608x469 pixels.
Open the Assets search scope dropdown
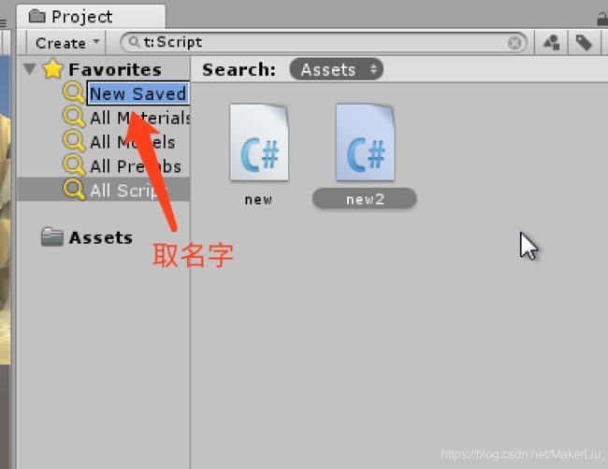click(x=336, y=70)
